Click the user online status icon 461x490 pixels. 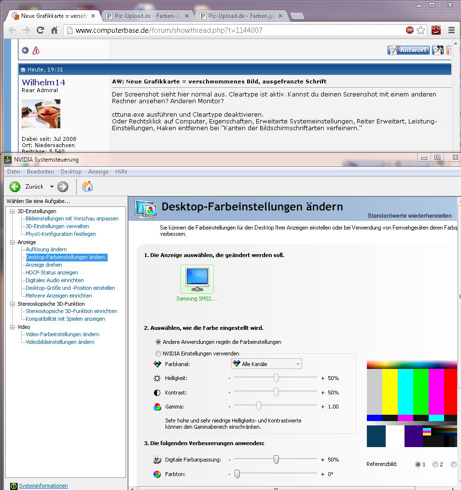pos(25,50)
